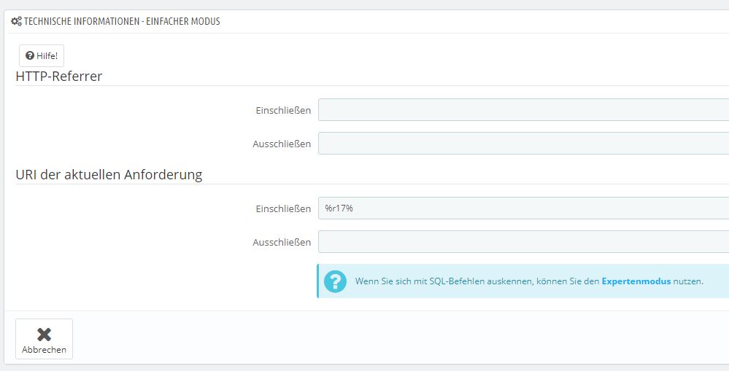The width and height of the screenshot is (729, 371).
Task: Click the Ausschließen label in URI section
Action: tap(282, 242)
